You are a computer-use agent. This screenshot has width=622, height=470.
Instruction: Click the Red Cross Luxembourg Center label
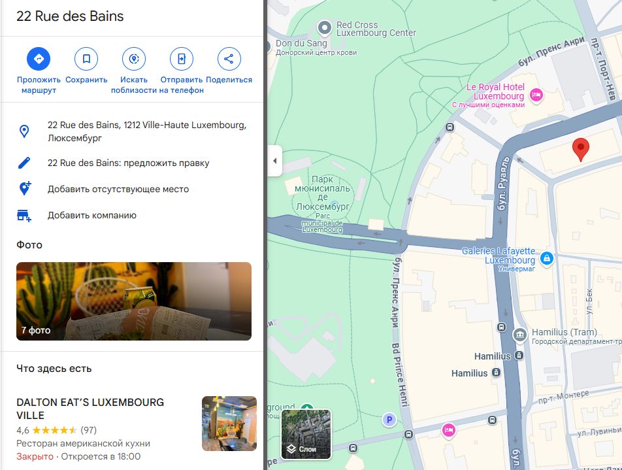point(376,29)
